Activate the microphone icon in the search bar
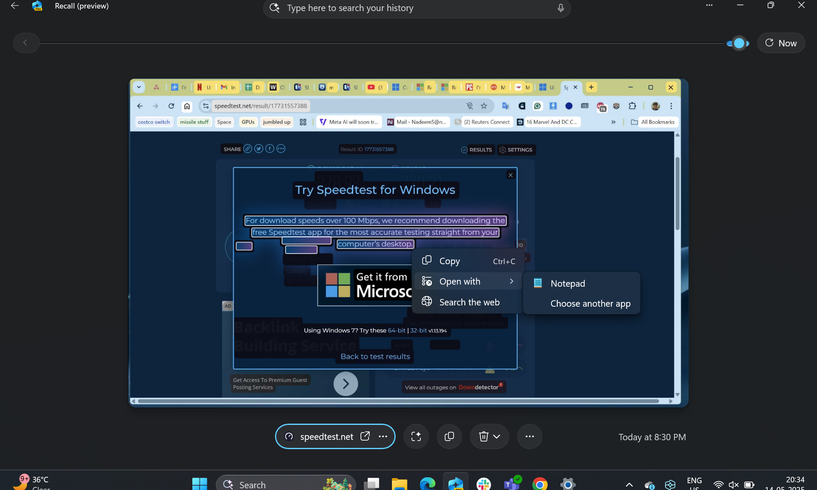 [561, 8]
